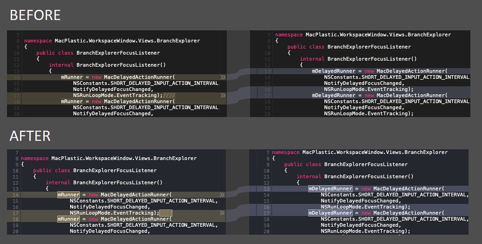Click the merge arrow on line 17 in the BEFORE diff
Viewport: 482px width, 244px height.
223,95
